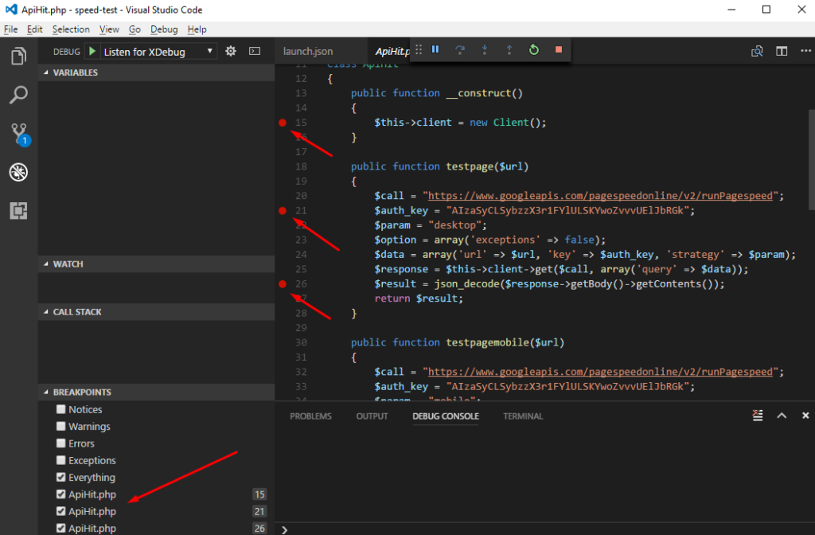The width and height of the screenshot is (815, 535).
Task: Restart the debug session
Action: [534, 49]
